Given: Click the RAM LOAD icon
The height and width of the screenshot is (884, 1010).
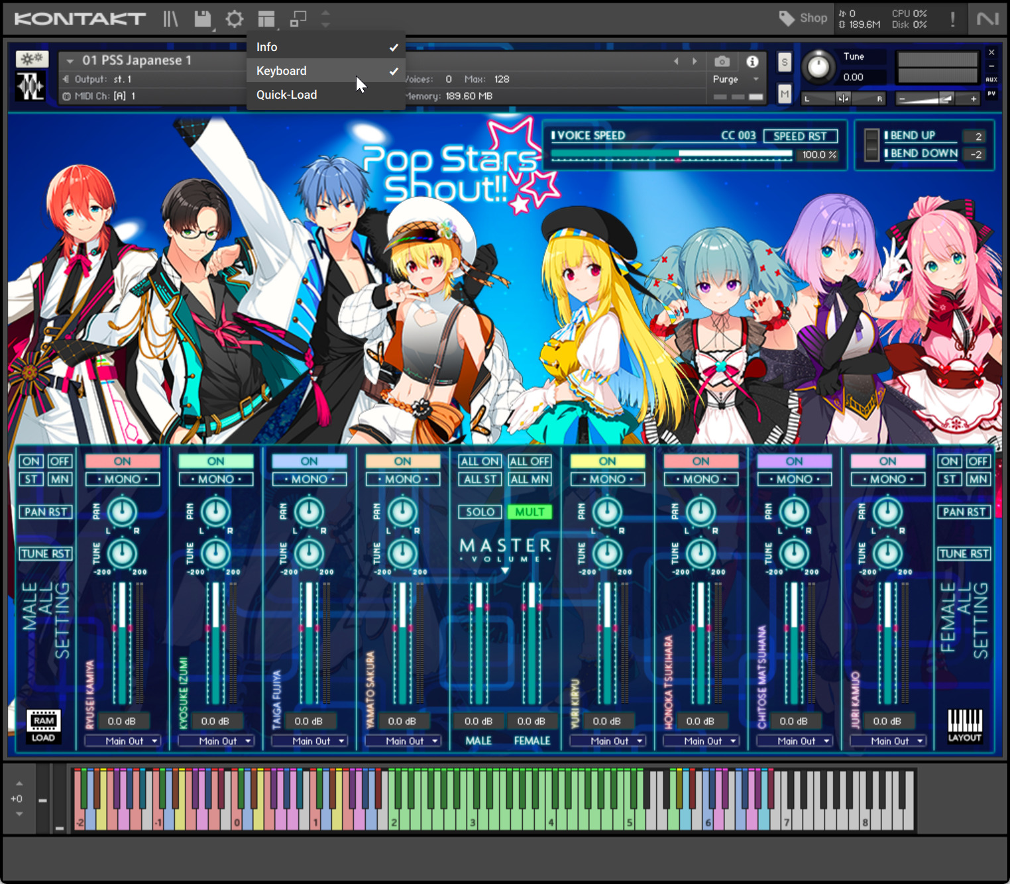Looking at the screenshot, I should (44, 726).
